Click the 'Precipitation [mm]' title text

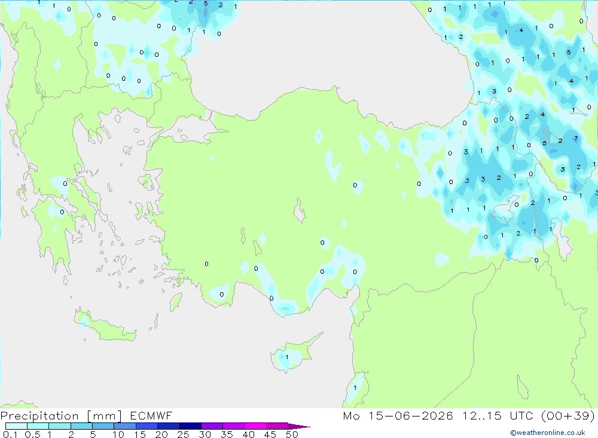tap(61, 416)
